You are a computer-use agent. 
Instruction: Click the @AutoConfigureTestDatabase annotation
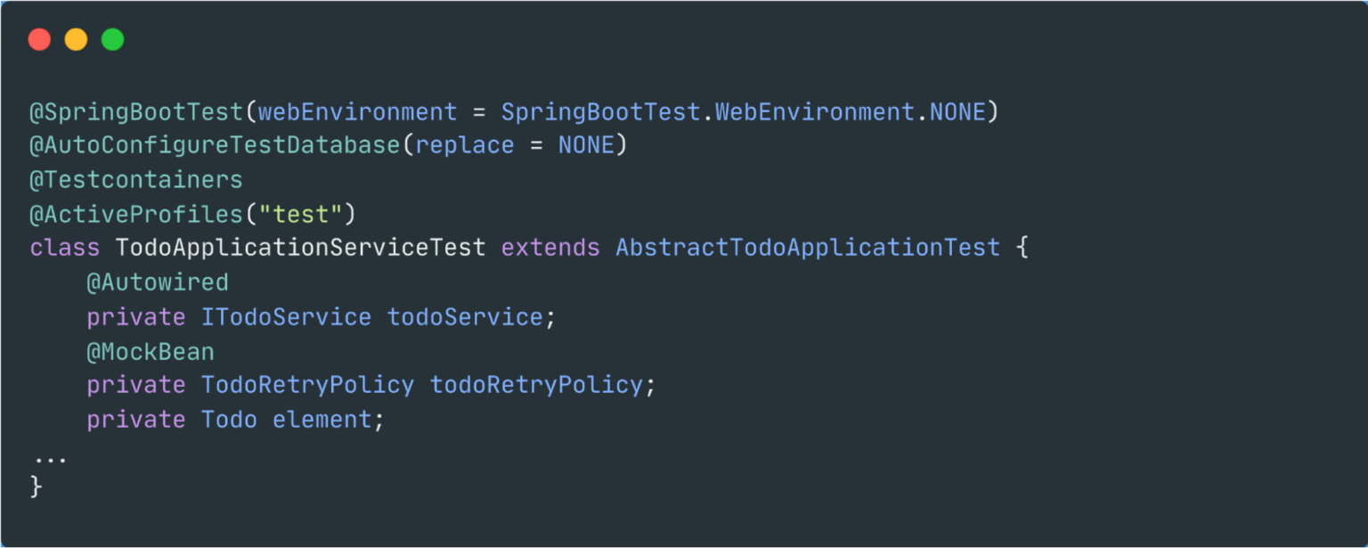tap(215, 145)
